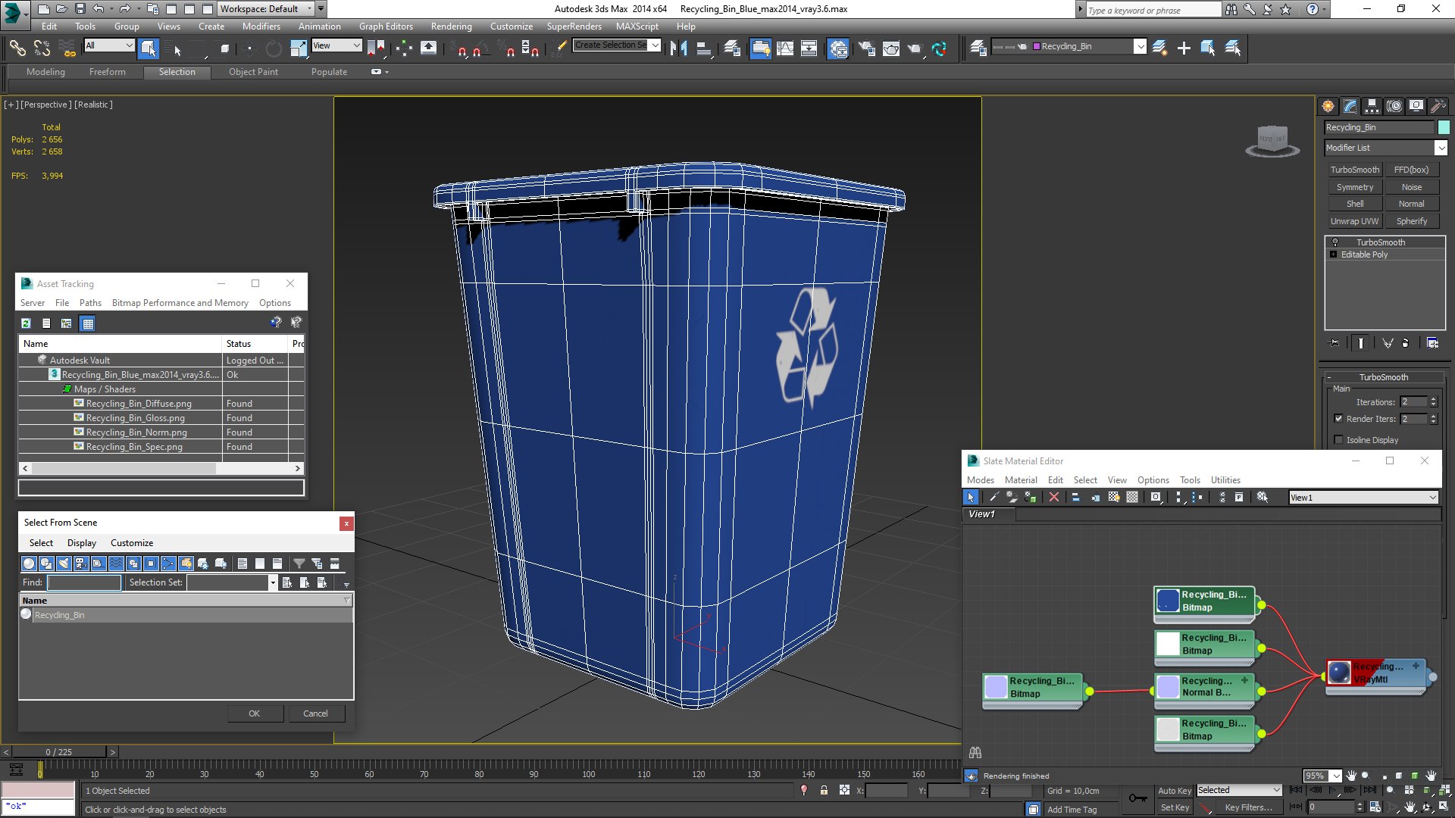Click the Edit Named Selection Sets pencil icon
1455x818 pixels.
pos(560,48)
